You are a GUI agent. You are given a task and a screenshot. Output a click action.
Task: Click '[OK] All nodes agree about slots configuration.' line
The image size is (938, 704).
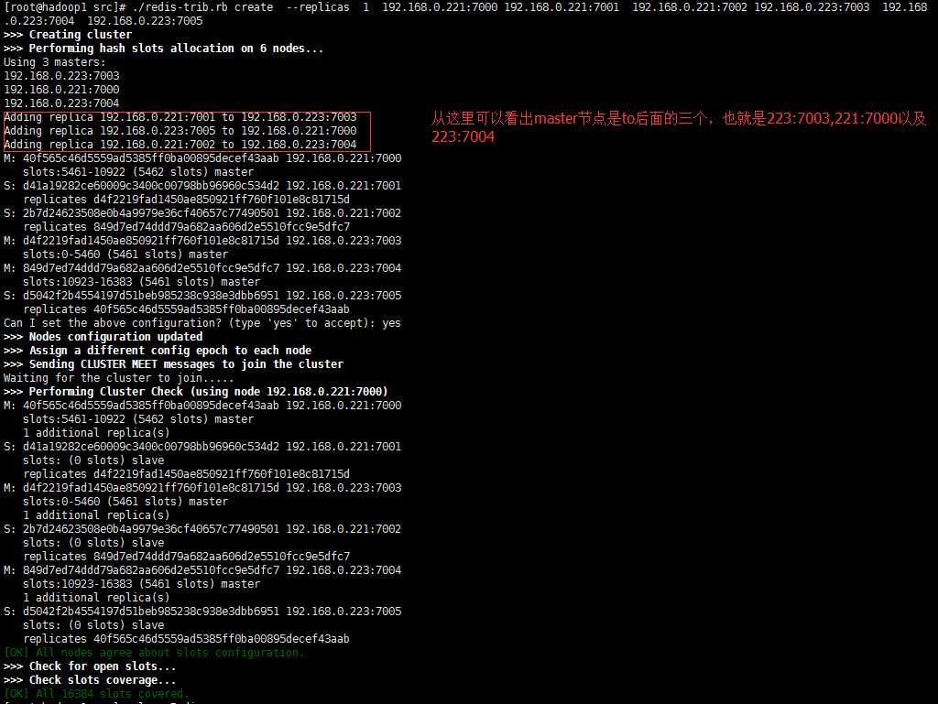tap(154, 654)
